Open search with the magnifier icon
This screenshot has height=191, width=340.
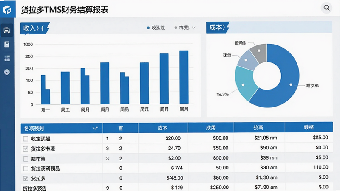[x=326, y=8]
